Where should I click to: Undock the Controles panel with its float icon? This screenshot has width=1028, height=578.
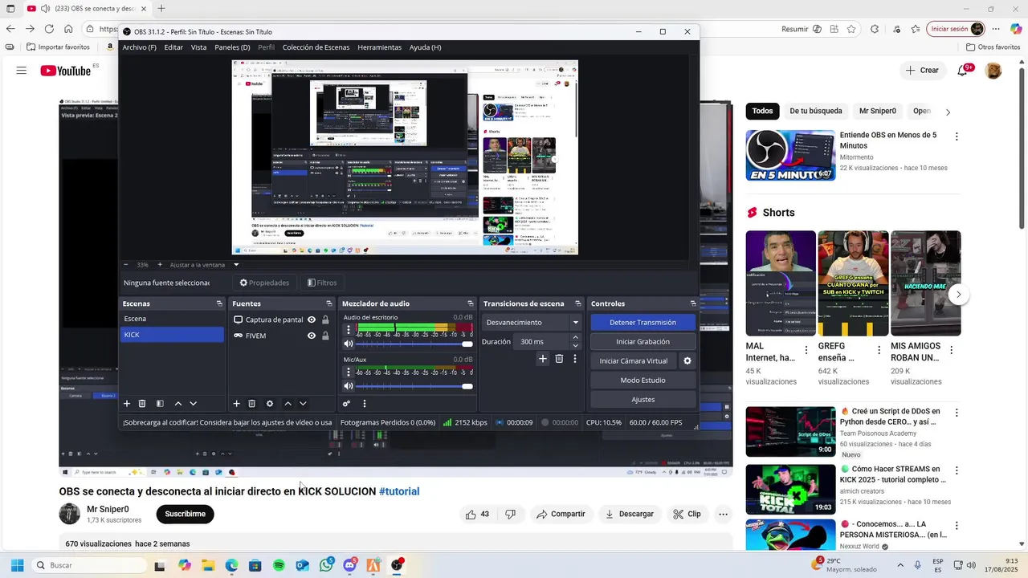693,303
